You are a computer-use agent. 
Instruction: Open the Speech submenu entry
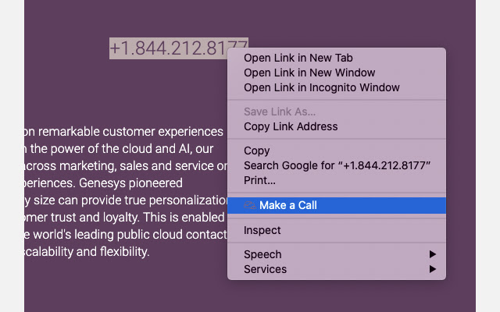point(262,254)
